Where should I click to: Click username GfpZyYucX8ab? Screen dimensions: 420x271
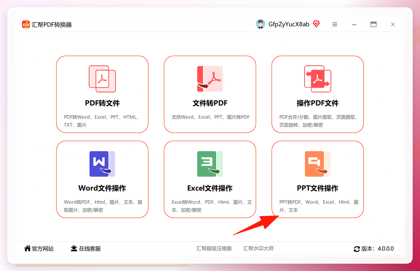pyautogui.click(x=289, y=24)
